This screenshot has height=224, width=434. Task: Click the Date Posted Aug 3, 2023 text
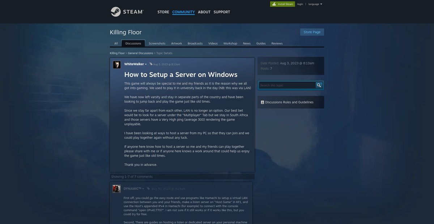coord(288,63)
